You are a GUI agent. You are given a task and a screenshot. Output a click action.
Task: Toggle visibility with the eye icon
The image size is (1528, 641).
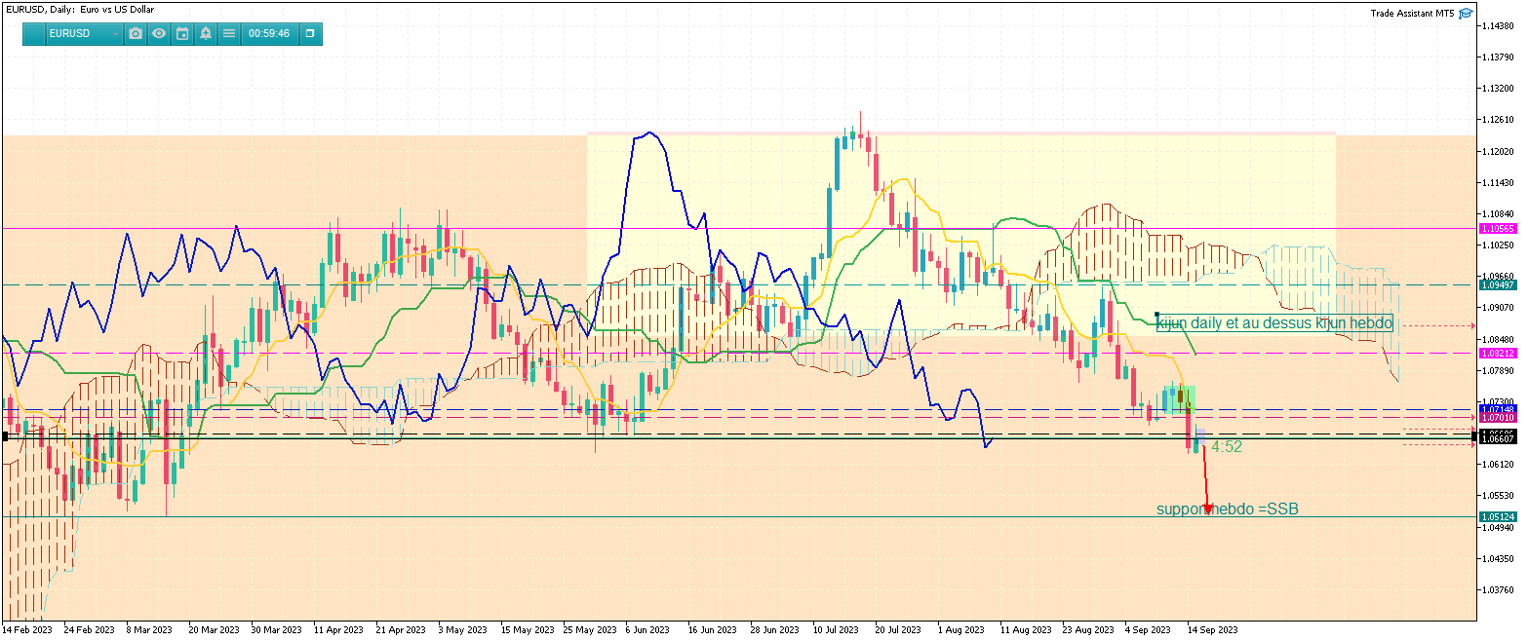159,33
